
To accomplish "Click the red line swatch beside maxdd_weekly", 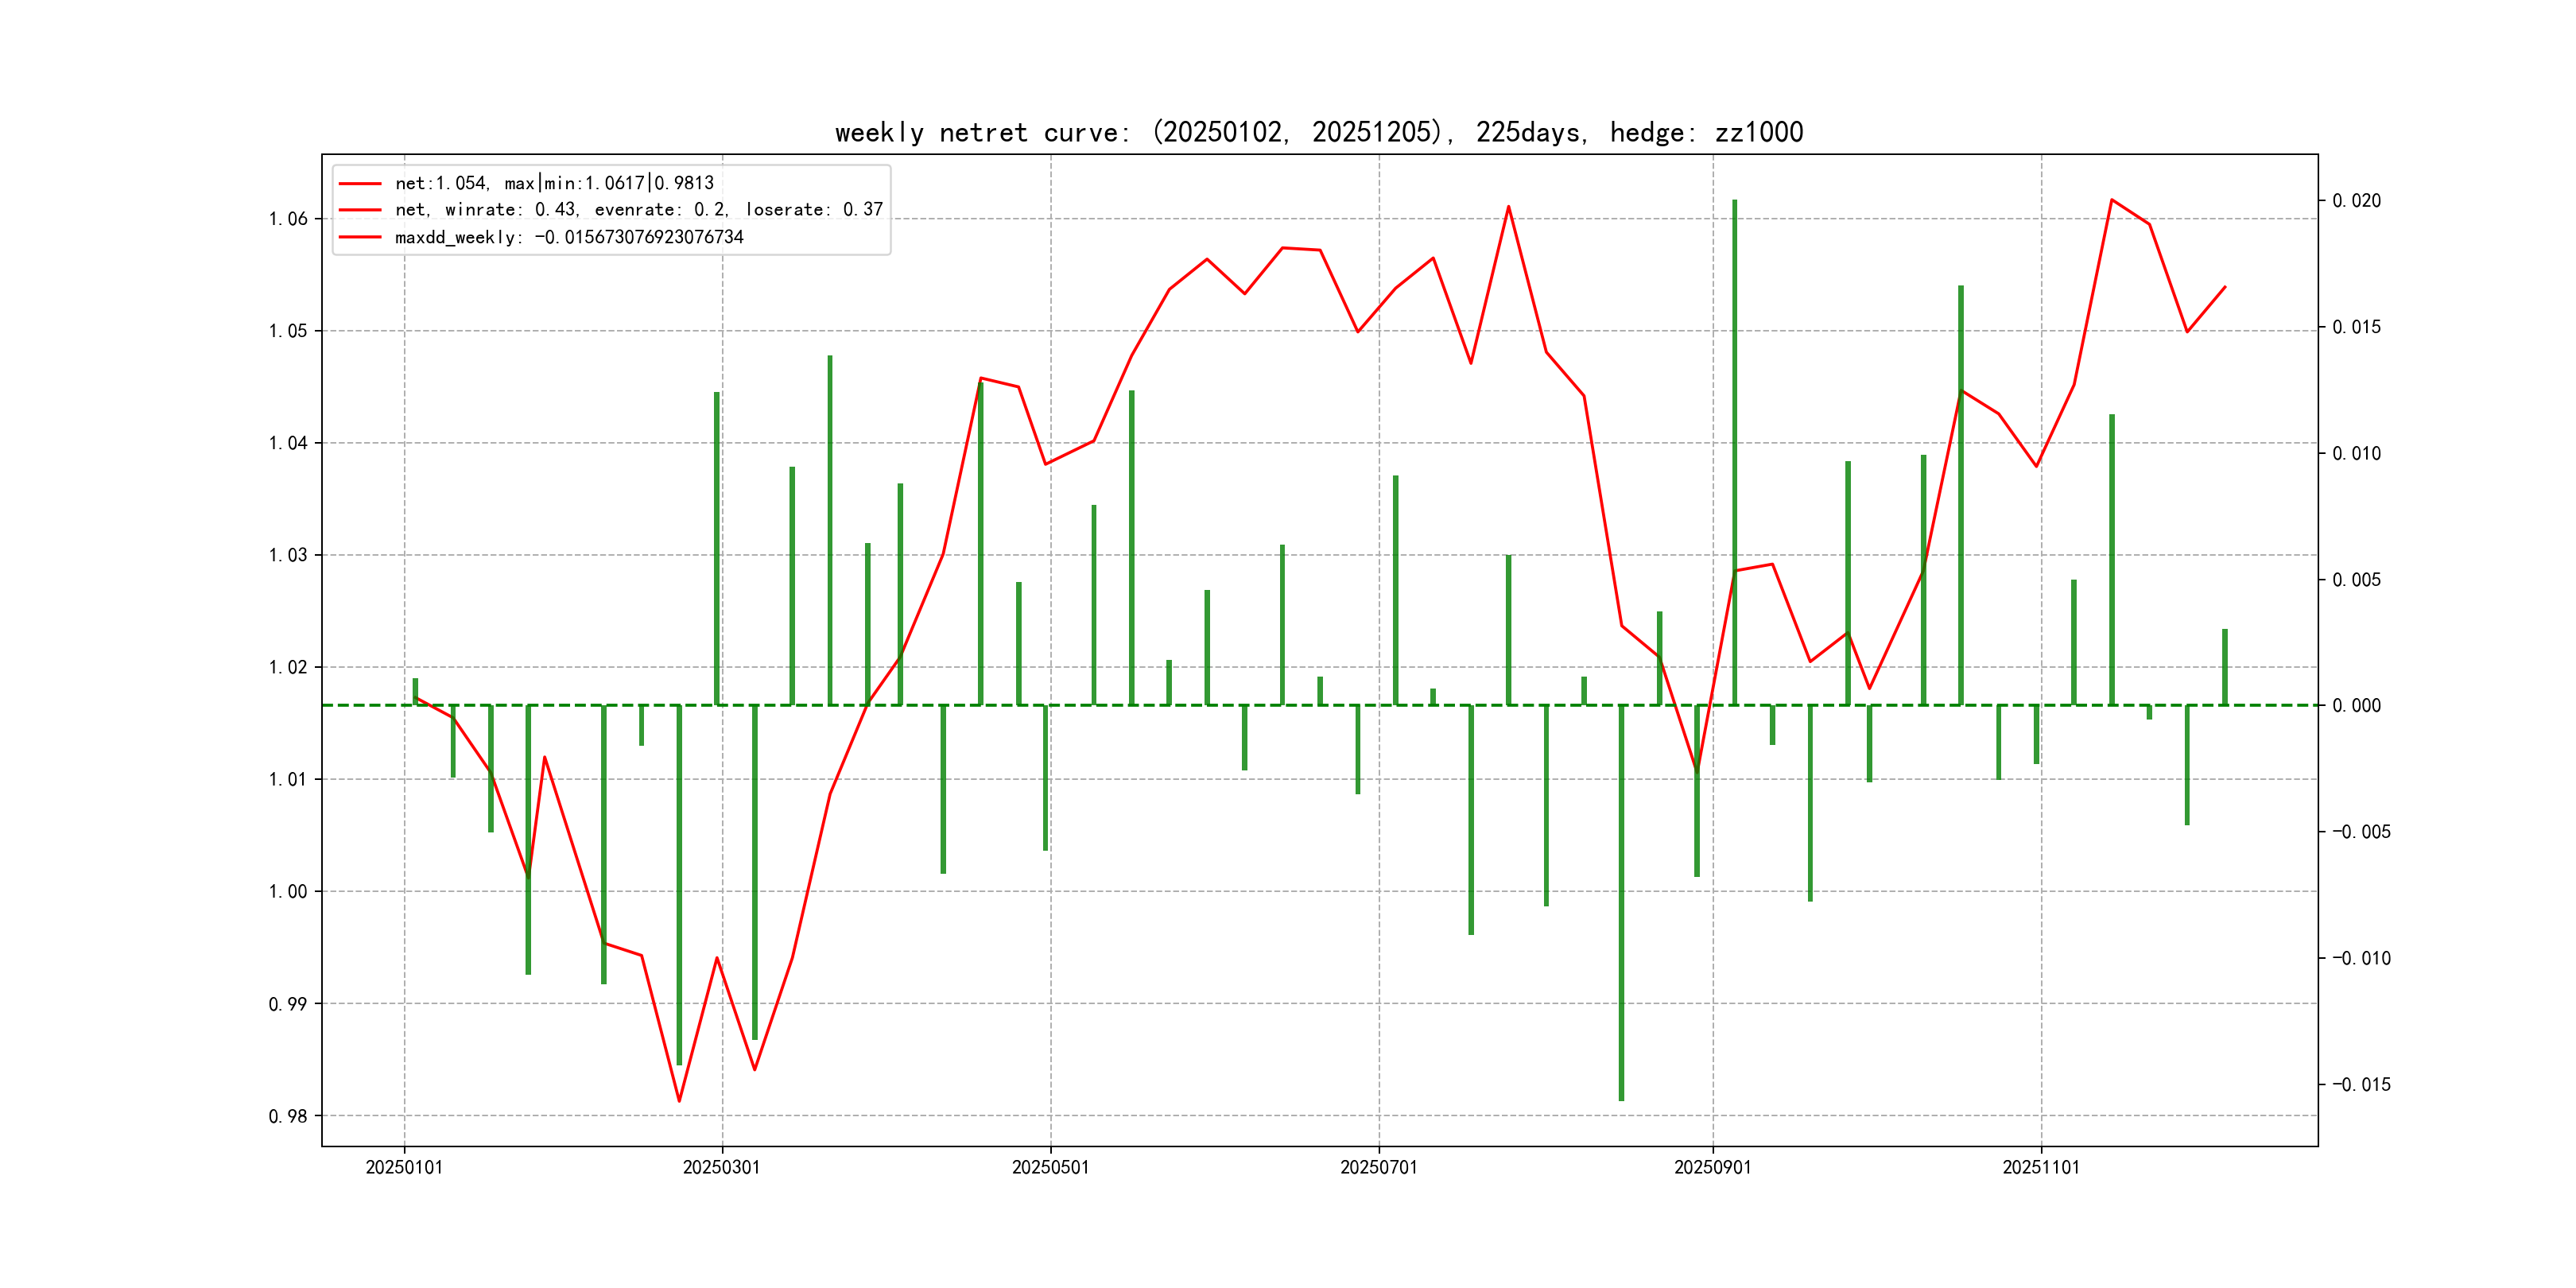I will point(360,237).
